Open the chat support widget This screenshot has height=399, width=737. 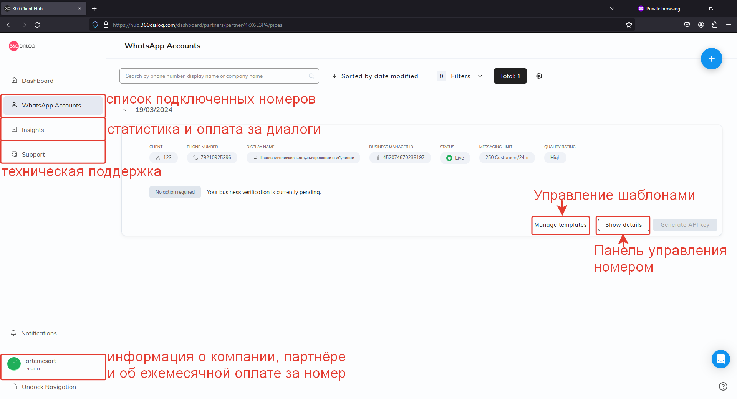click(720, 359)
